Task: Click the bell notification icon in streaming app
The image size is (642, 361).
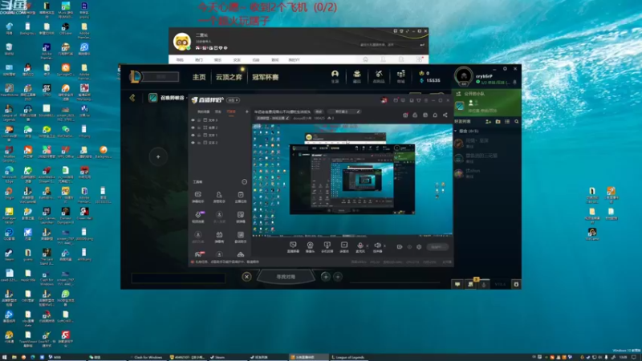Action: pos(435,116)
